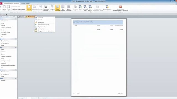Image resolution: width=177 pixels, height=99 pixels.
Task: Switch to the Доход за месяц document tab
Action: coord(30,17)
